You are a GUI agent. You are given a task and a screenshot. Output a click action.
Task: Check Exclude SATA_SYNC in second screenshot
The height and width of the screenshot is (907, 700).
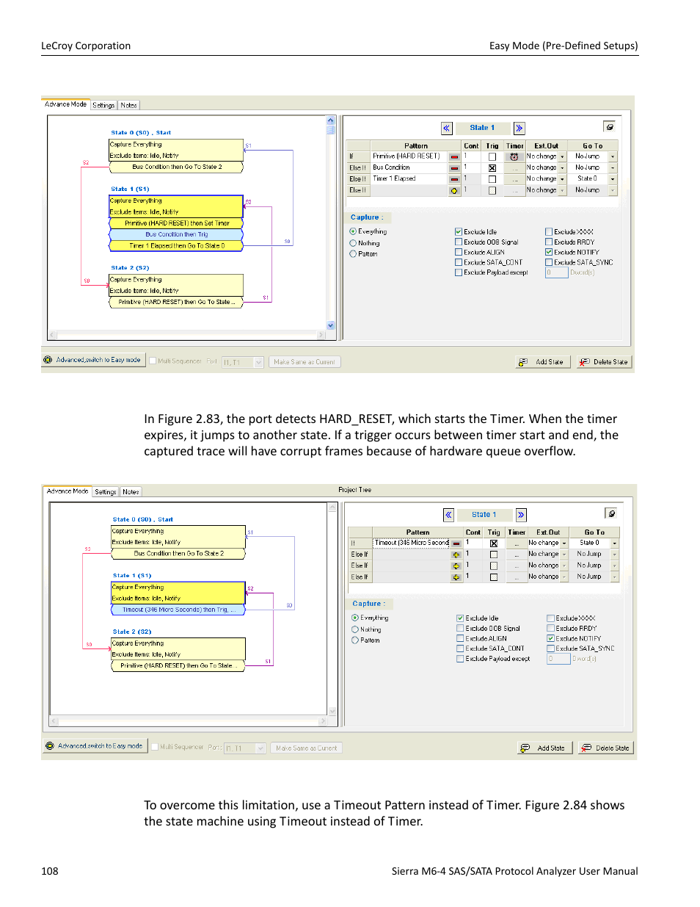(x=550, y=648)
